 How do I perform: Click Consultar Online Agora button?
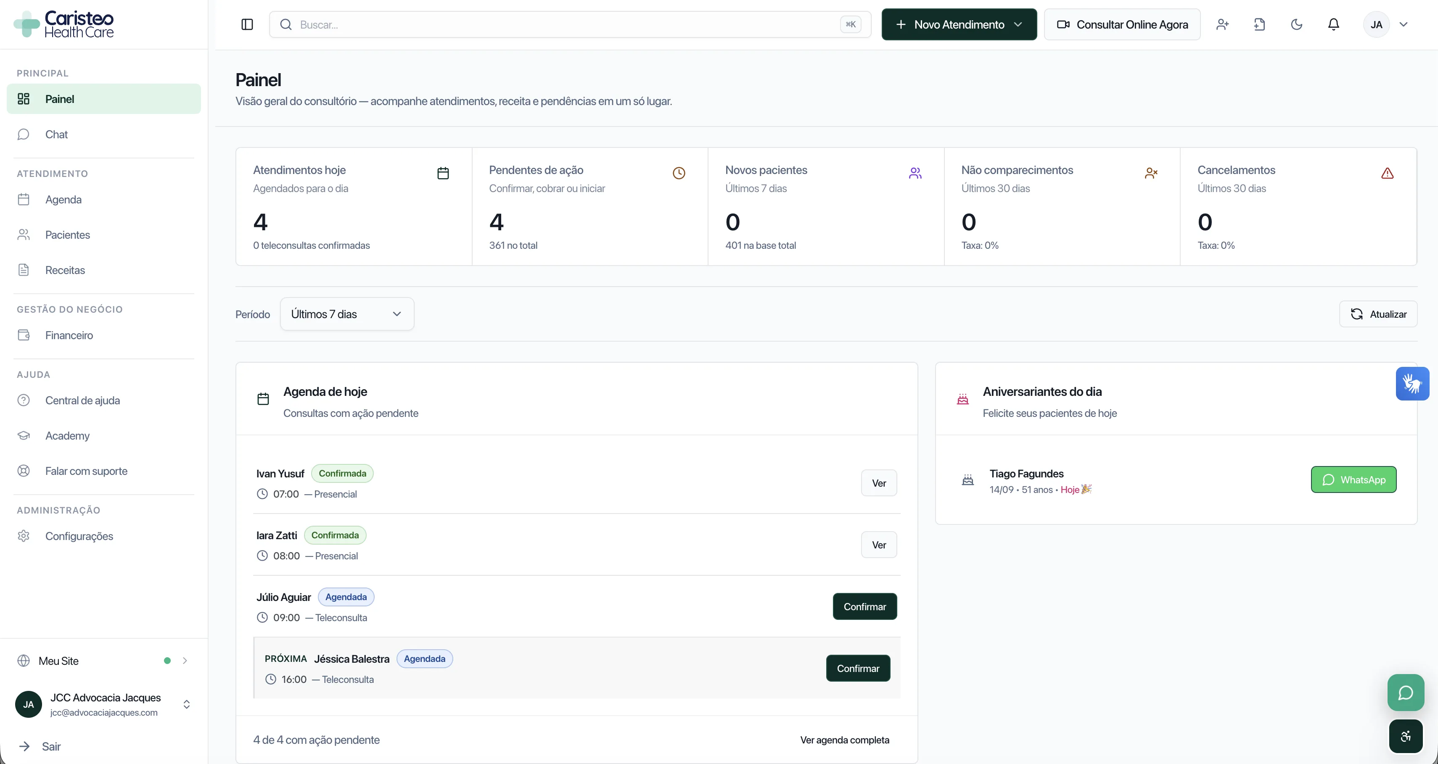click(x=1122, y=24)
